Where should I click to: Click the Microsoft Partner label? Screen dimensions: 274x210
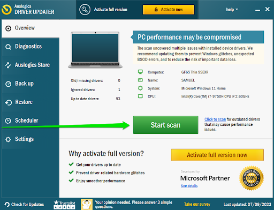click(x=205, y=178)
